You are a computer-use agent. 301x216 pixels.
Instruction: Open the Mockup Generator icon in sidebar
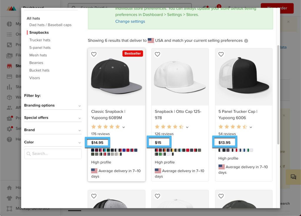9,209
